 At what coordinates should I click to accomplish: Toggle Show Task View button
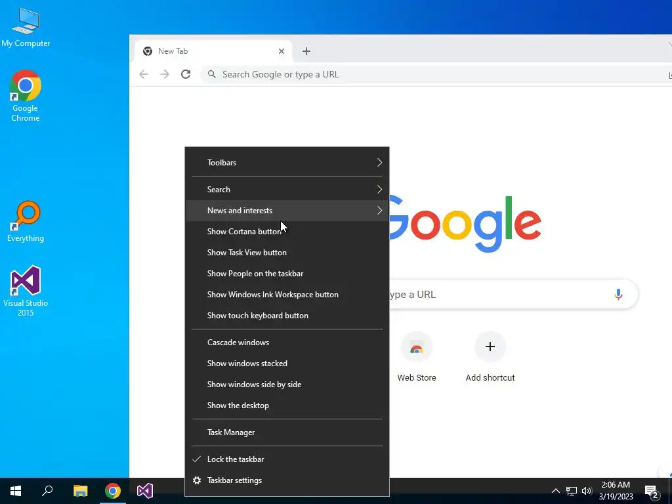click(x=287, y=253)
